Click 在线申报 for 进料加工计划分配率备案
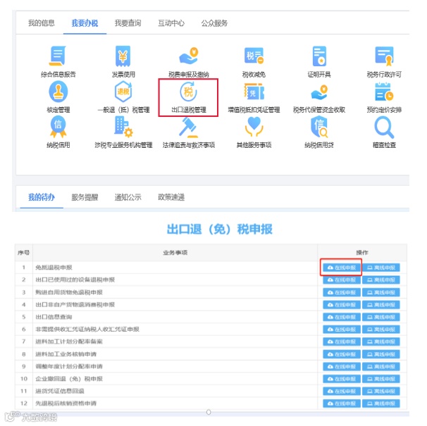The image size is (427, 426). (x=342, y=342)
